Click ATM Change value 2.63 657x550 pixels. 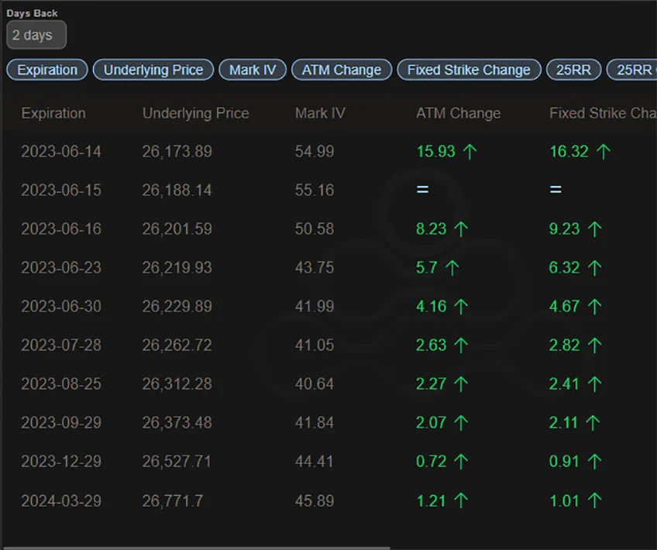431,345
